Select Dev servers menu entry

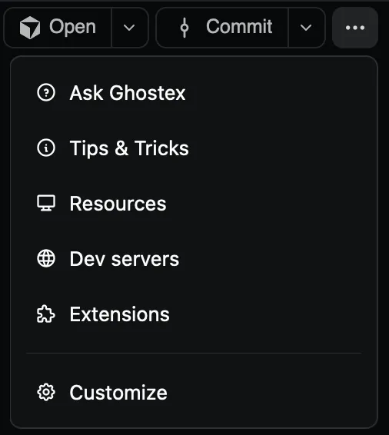click(x=194, y=258)
